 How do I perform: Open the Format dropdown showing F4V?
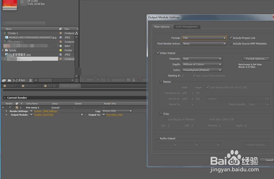pos(204,38)
